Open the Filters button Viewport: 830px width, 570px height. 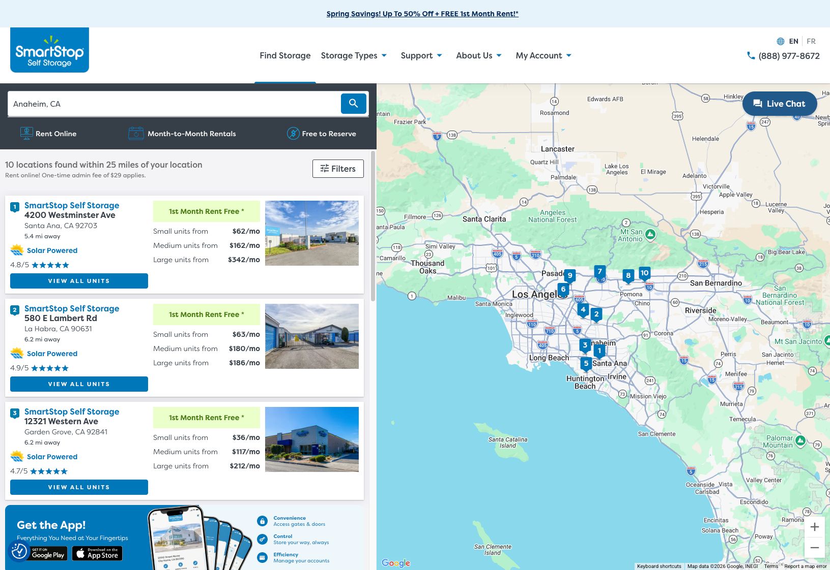pyautogui.click(x=338, y=169)
